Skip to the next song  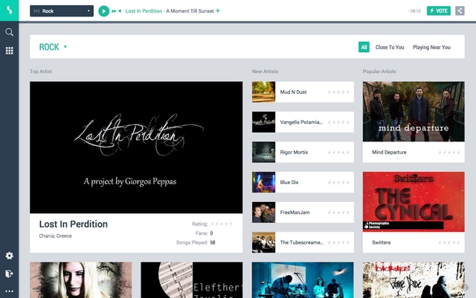pos(114,11)
